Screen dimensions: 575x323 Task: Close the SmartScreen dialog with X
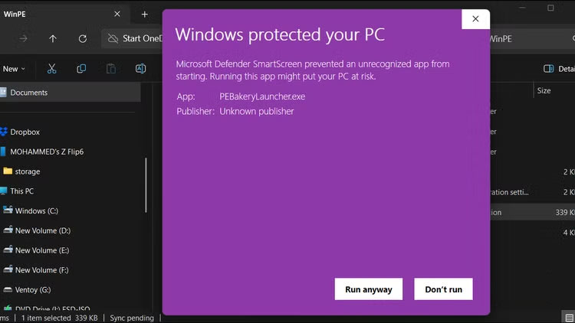(475, 19)
